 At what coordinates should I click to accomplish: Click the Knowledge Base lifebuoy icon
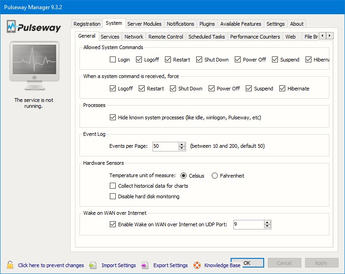click(x=197, y=265)
